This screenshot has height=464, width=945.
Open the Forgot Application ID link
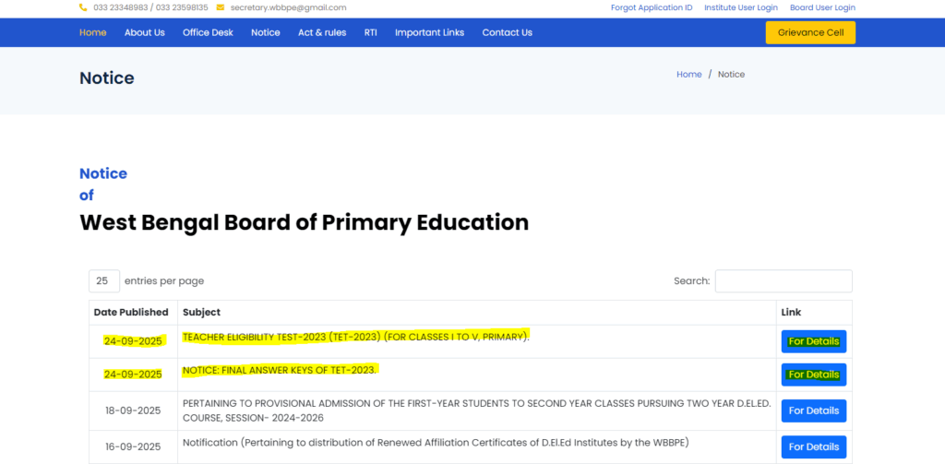click(652, 7)
